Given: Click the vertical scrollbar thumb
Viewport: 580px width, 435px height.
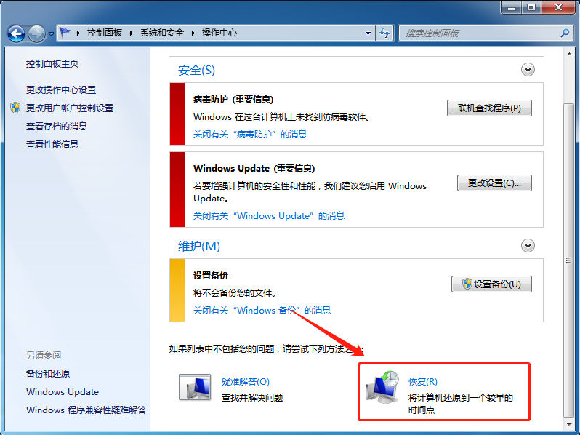Looking at the screenshot, I should (568, 260).
